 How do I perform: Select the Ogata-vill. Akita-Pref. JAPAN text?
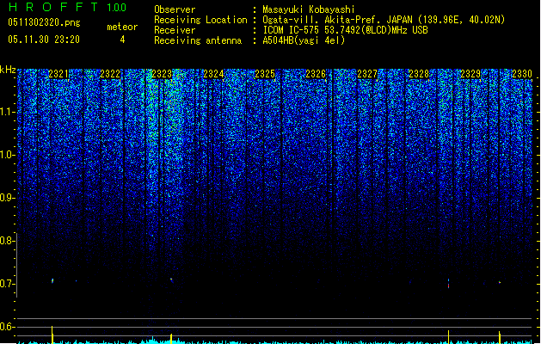337,20
